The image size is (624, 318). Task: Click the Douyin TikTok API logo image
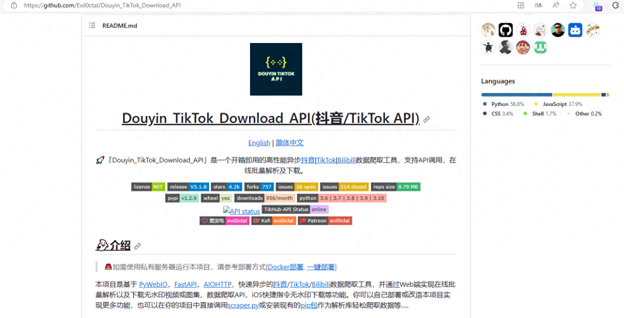pyautogui.click(x=276, y=69)
